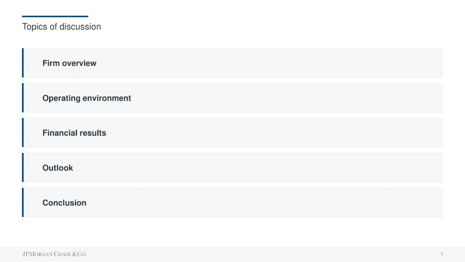Jump to the Outlook topic

click(x=58, y=168)
